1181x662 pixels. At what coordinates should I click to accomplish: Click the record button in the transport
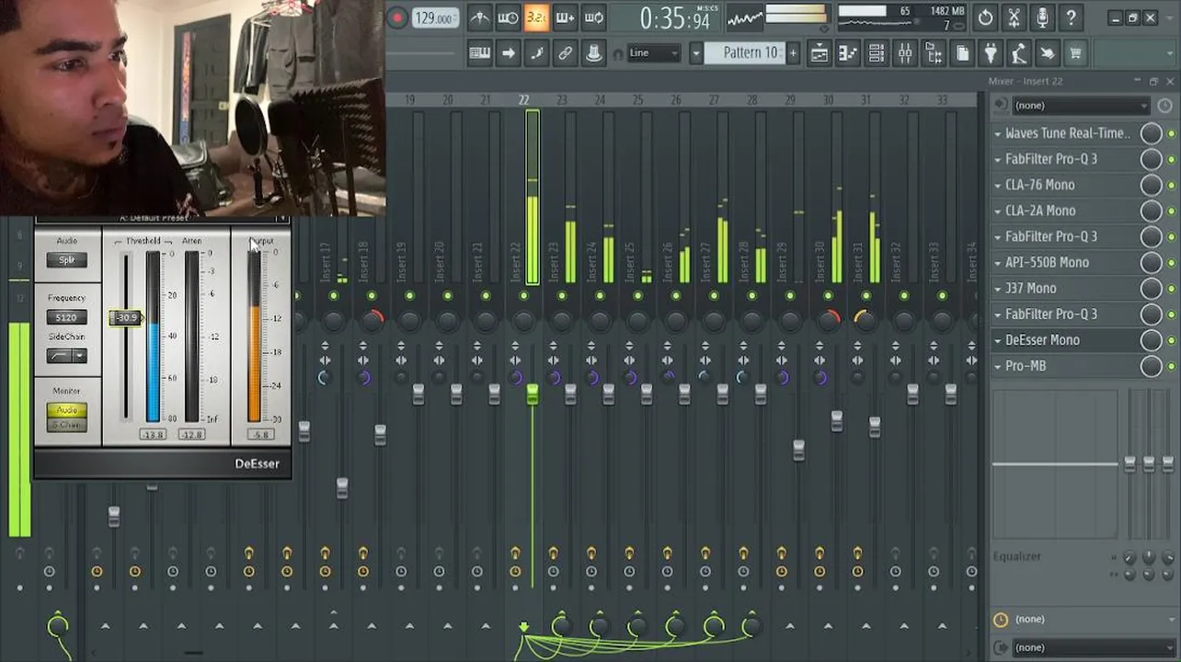coord(398,17)
